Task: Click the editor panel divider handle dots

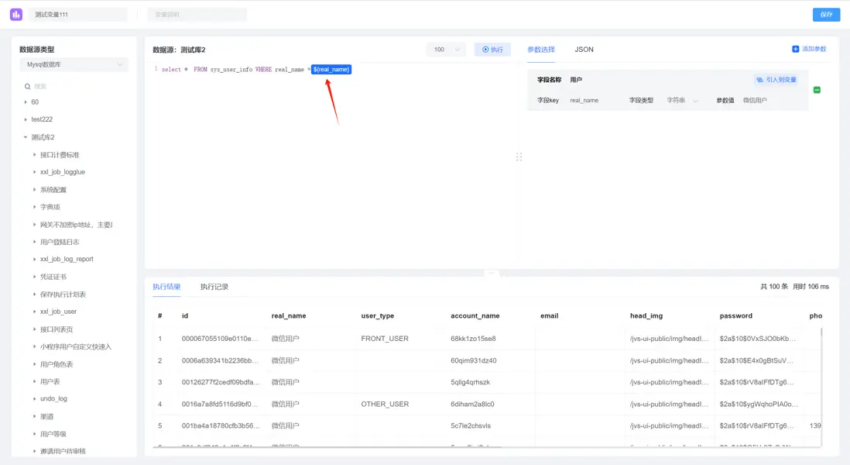Action: tap(519, 157)
